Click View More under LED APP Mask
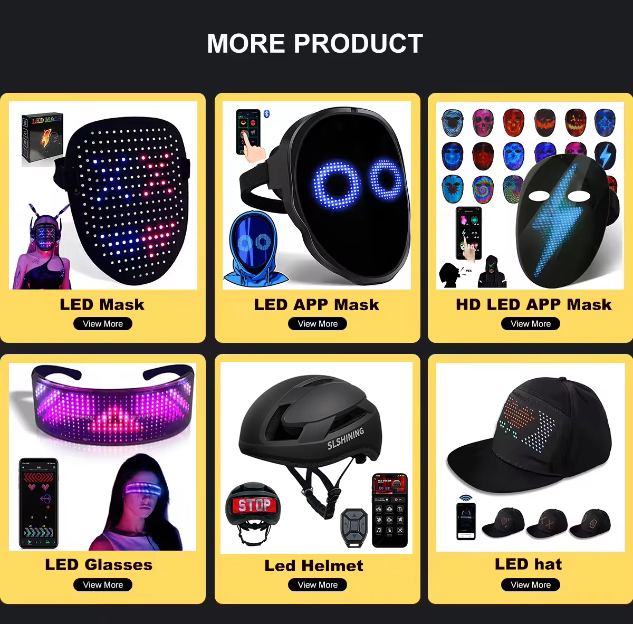Screen dimensions: 633x624 (x=318, y=324)
